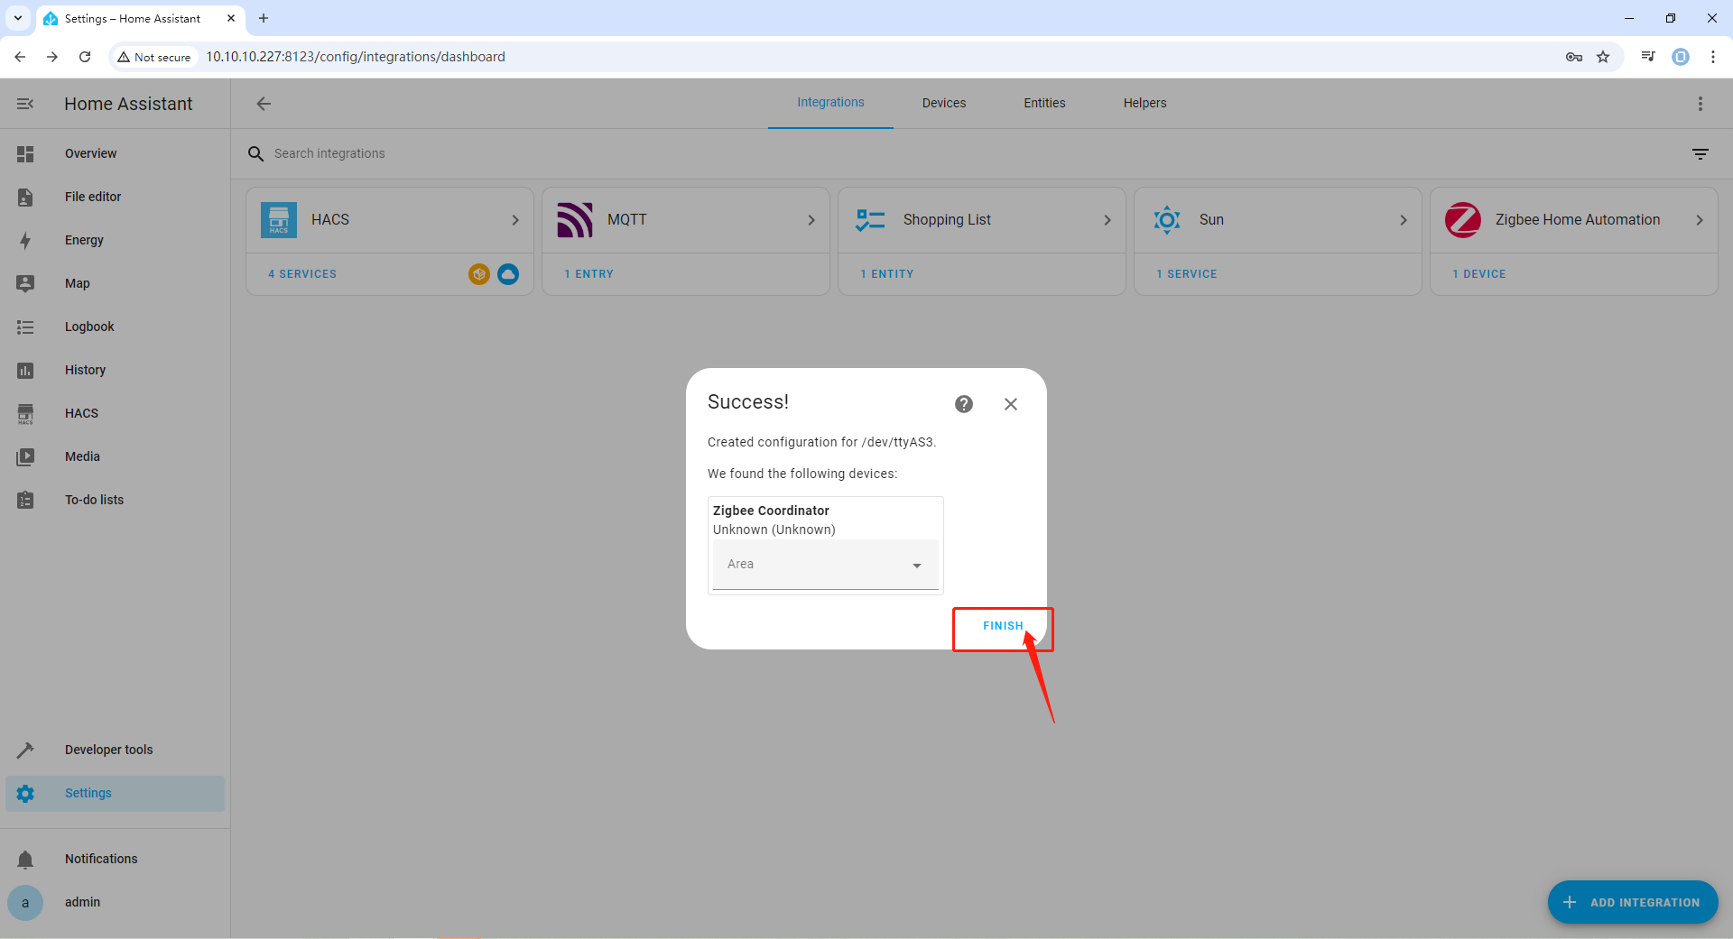Switch to the Helpers tab

tap(1145, 103)
